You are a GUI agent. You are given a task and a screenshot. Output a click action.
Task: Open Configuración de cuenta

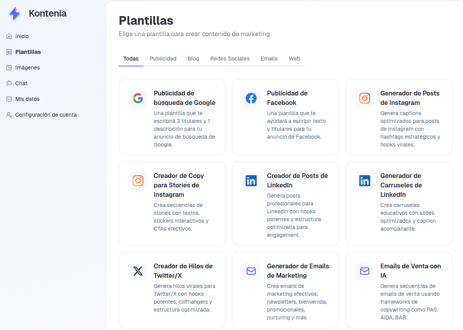click(x=46, y=114)
